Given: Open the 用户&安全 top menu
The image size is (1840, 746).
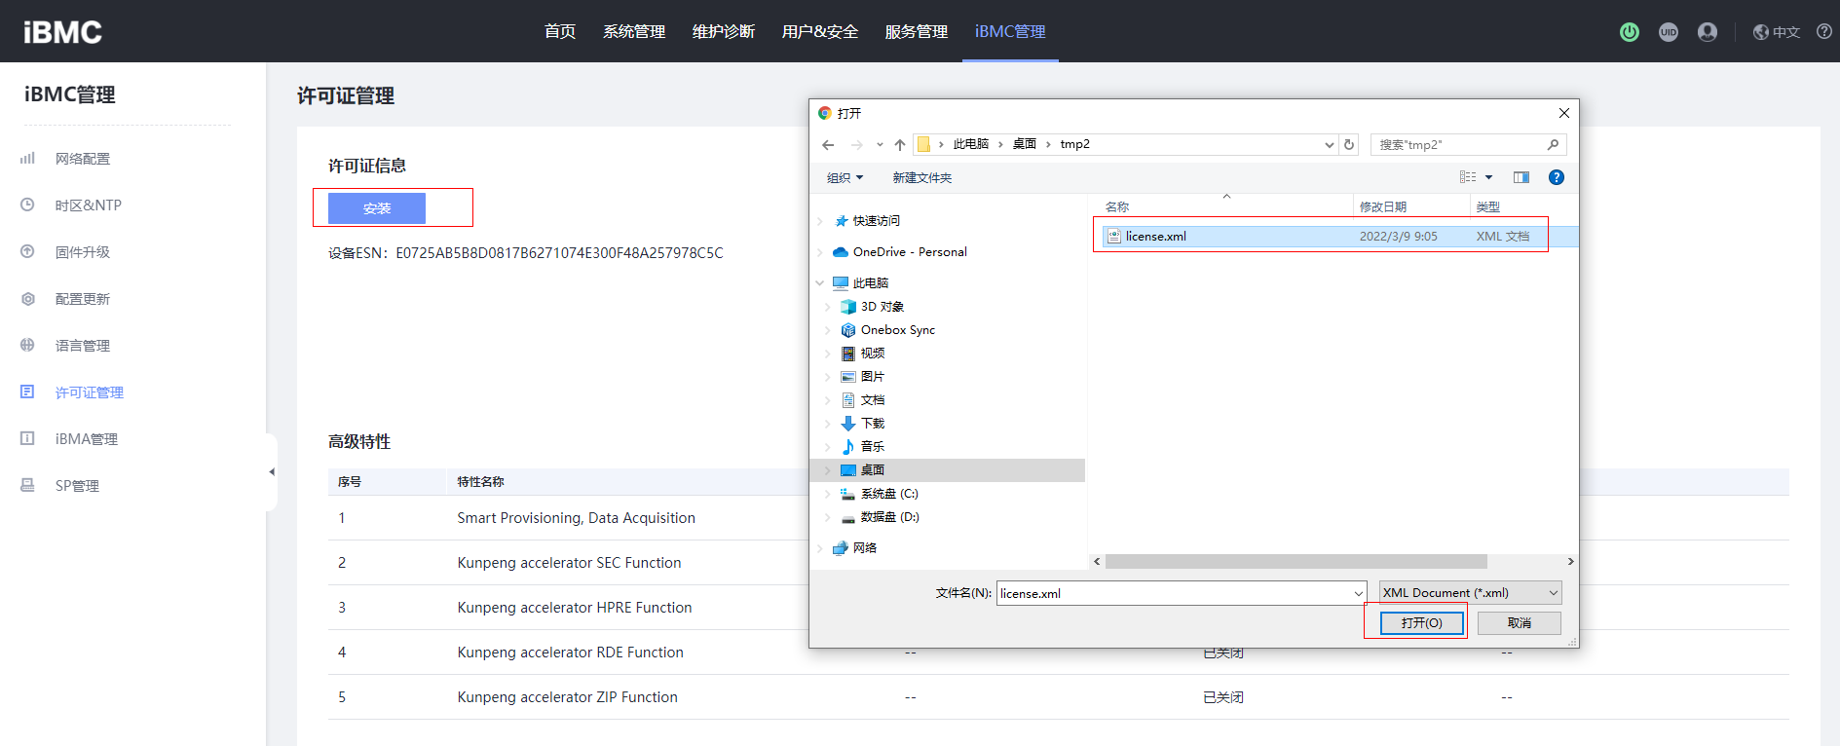Looking at the screenshot, I should click(x=820, y=31).
